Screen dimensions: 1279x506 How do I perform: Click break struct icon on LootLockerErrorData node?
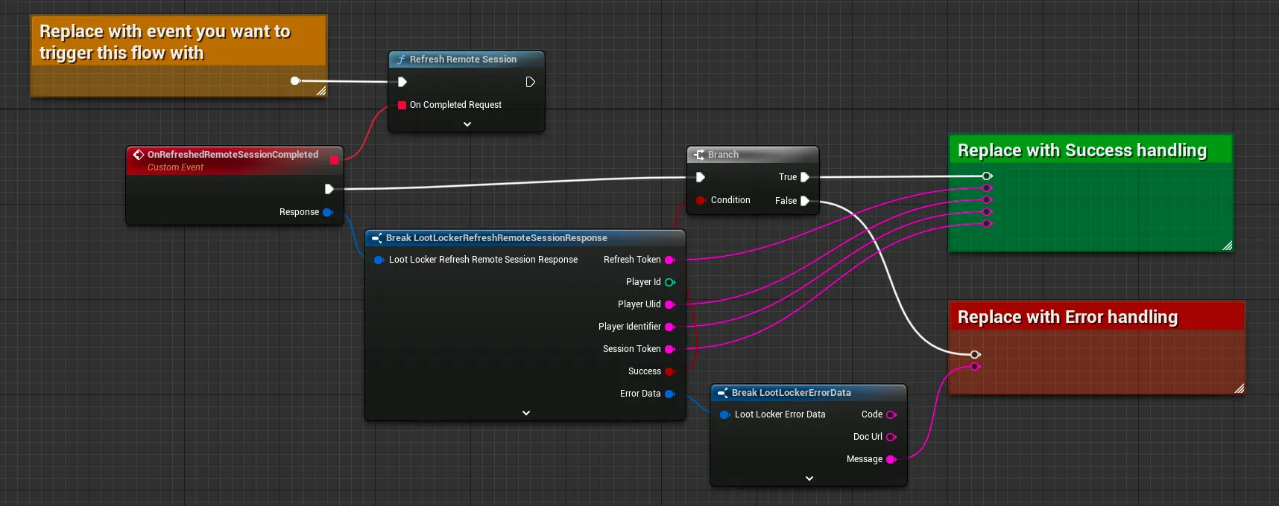coord(722,393)
